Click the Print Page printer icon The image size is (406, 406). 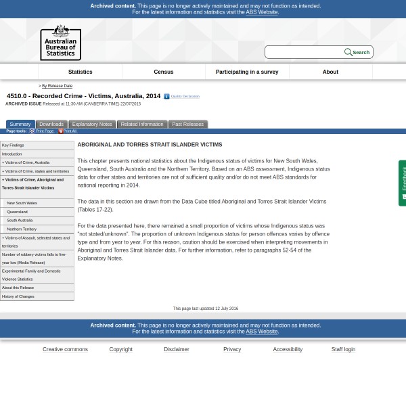point(32,131)
